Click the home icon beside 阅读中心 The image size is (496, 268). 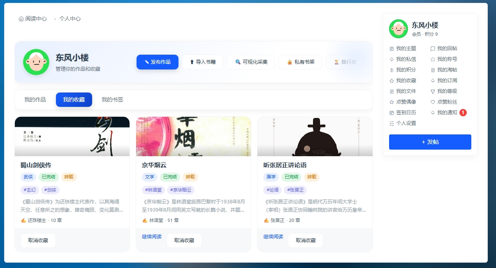tap(21, 19)
